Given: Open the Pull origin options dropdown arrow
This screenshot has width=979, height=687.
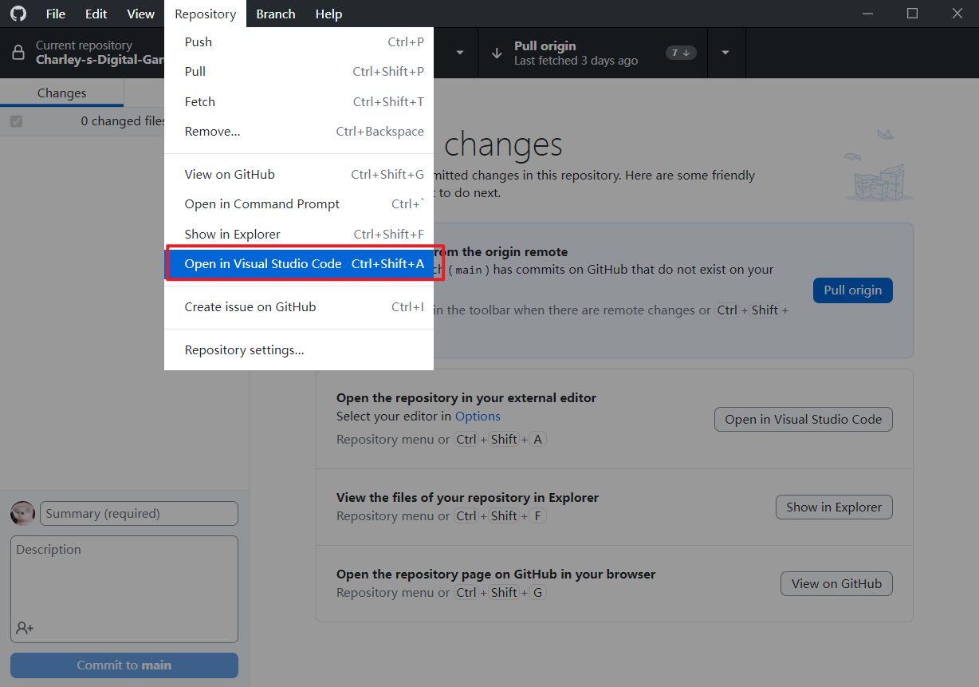Looking at the screenshot, I should pos(725,53).
